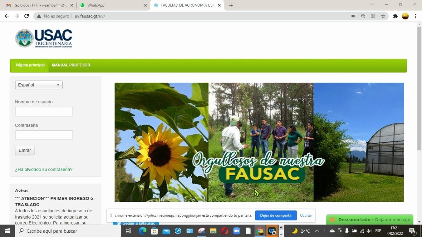The height and width of the screenshot is (237, 422).
Task: Close the FACULTAD DE AGRONOMIA tab
Action: pos(219,5)
